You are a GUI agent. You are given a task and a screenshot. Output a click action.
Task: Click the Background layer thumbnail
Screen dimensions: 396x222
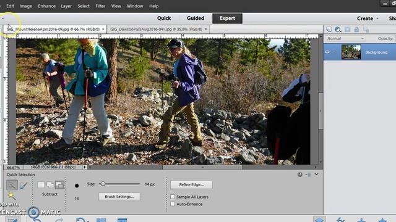coord(351,52)
